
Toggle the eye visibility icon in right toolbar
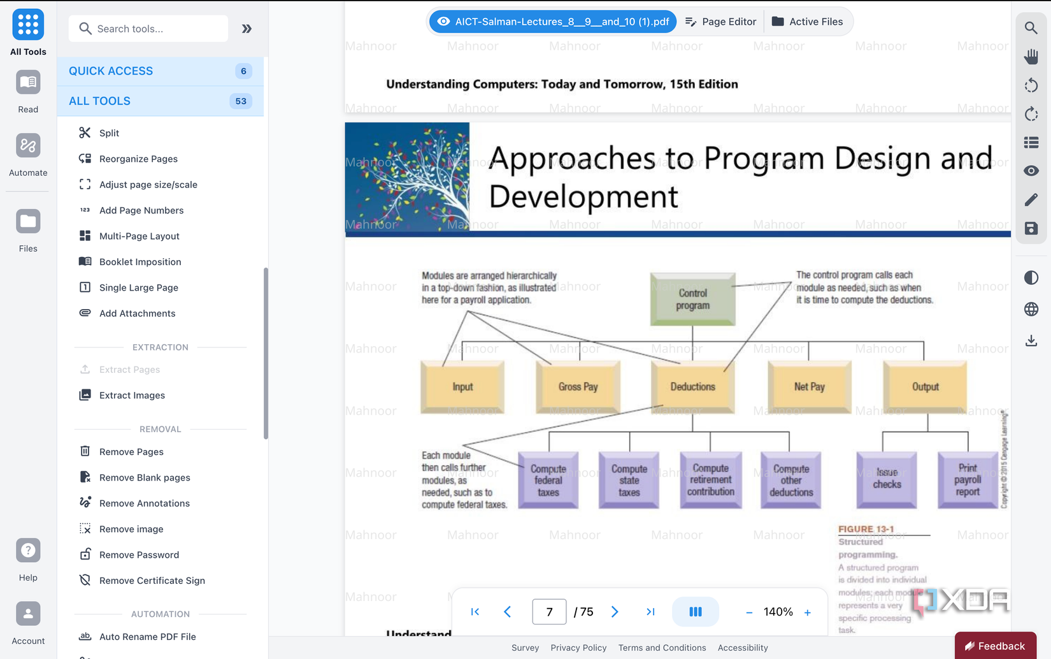click(x=1031, y=171)
